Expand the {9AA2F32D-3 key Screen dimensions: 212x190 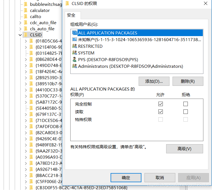(26, 151)
